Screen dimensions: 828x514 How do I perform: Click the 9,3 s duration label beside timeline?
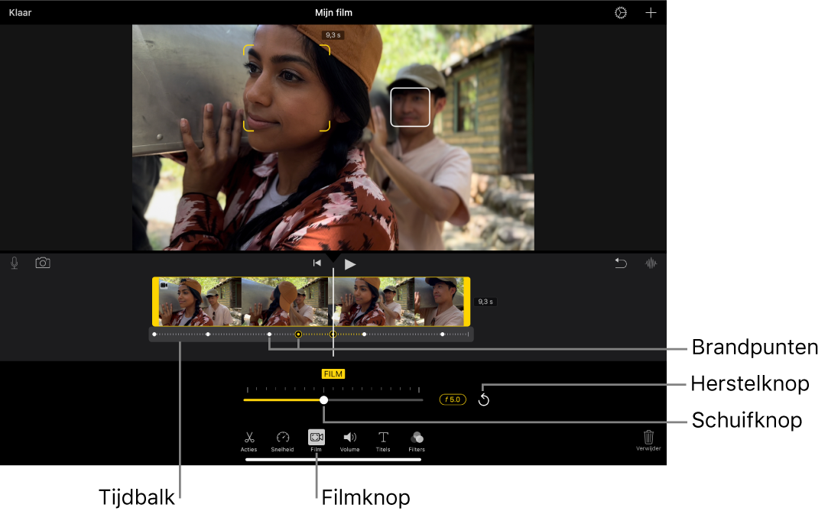pos(485,302)
